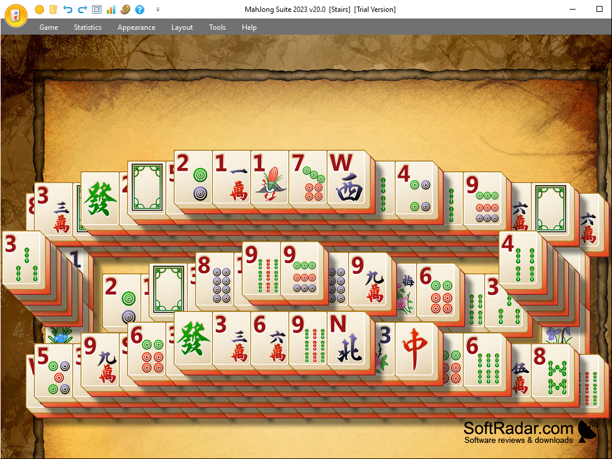Open the paint palette appearance icon
Screen dimensions: 612x459
125,10
